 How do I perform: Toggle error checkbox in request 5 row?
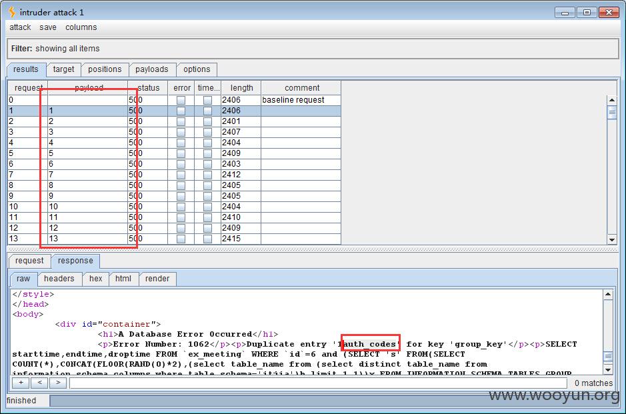tap(181, 153)
